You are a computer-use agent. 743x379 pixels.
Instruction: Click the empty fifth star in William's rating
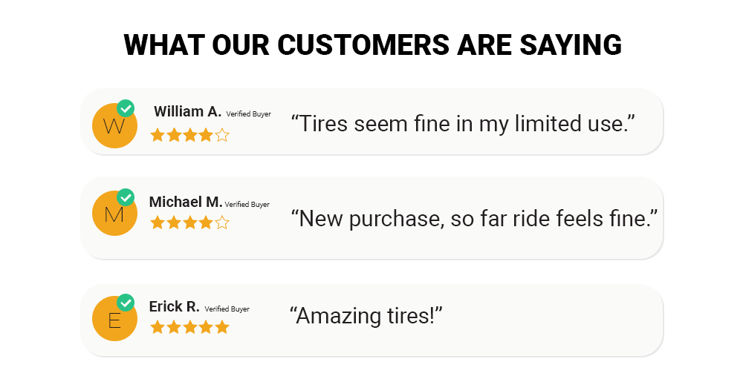[x=221, y=135]
